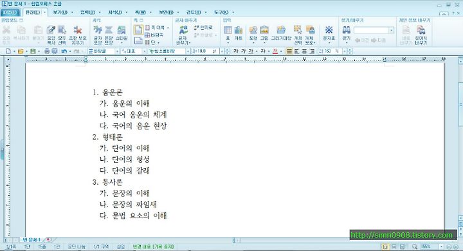
Task: Open the language (대표) dropdown
Action: point(145,51)
